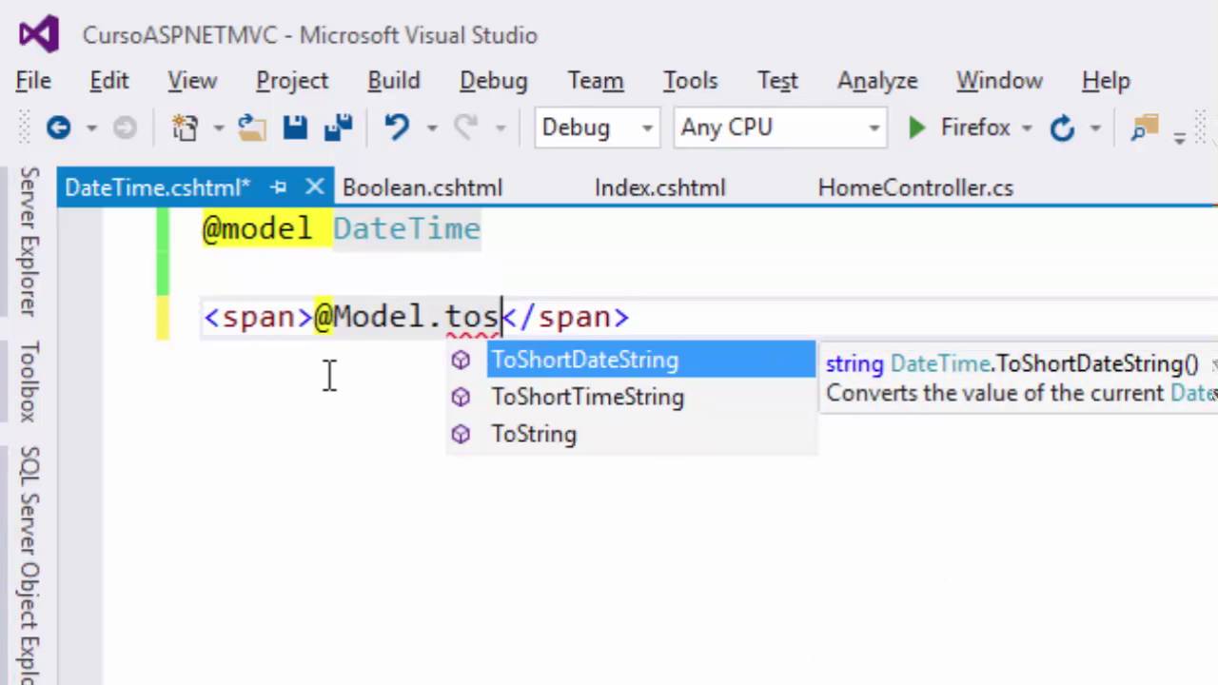Open the Help menu

click(x=1106, y=81)
